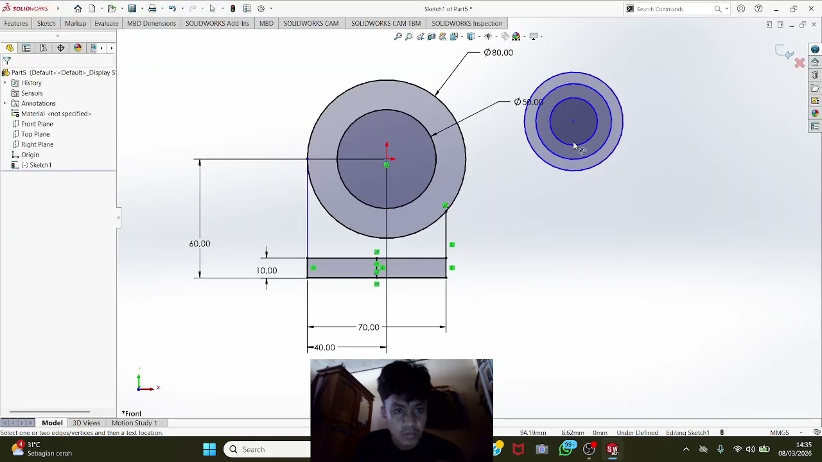Click the Home icon in the title toolbar
Screen dimensions: 822x462
pyautogui.click(x=78, y=9)
